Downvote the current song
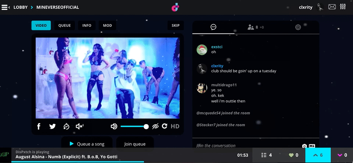The width and height of the screenshot is (353, 163). [x=342, y=155]
